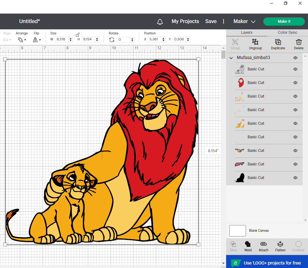
Task: Toggle visibility of fourth Basic Cut layer
Action: coord(295,110)
